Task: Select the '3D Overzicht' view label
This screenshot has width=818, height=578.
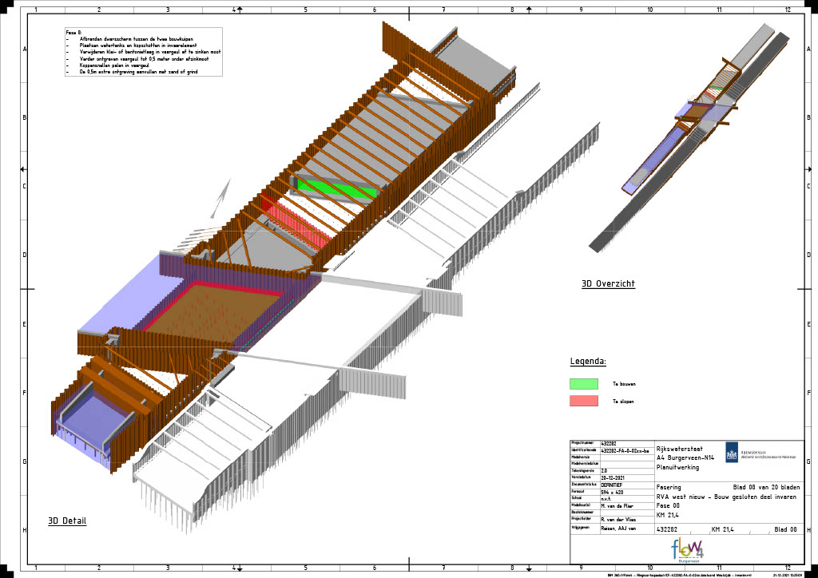Action: 608,283
